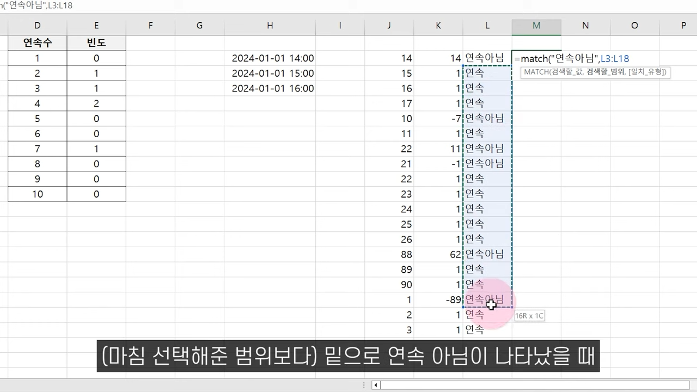
Task: Select column D by clicking its header
Action: point(37,25)
